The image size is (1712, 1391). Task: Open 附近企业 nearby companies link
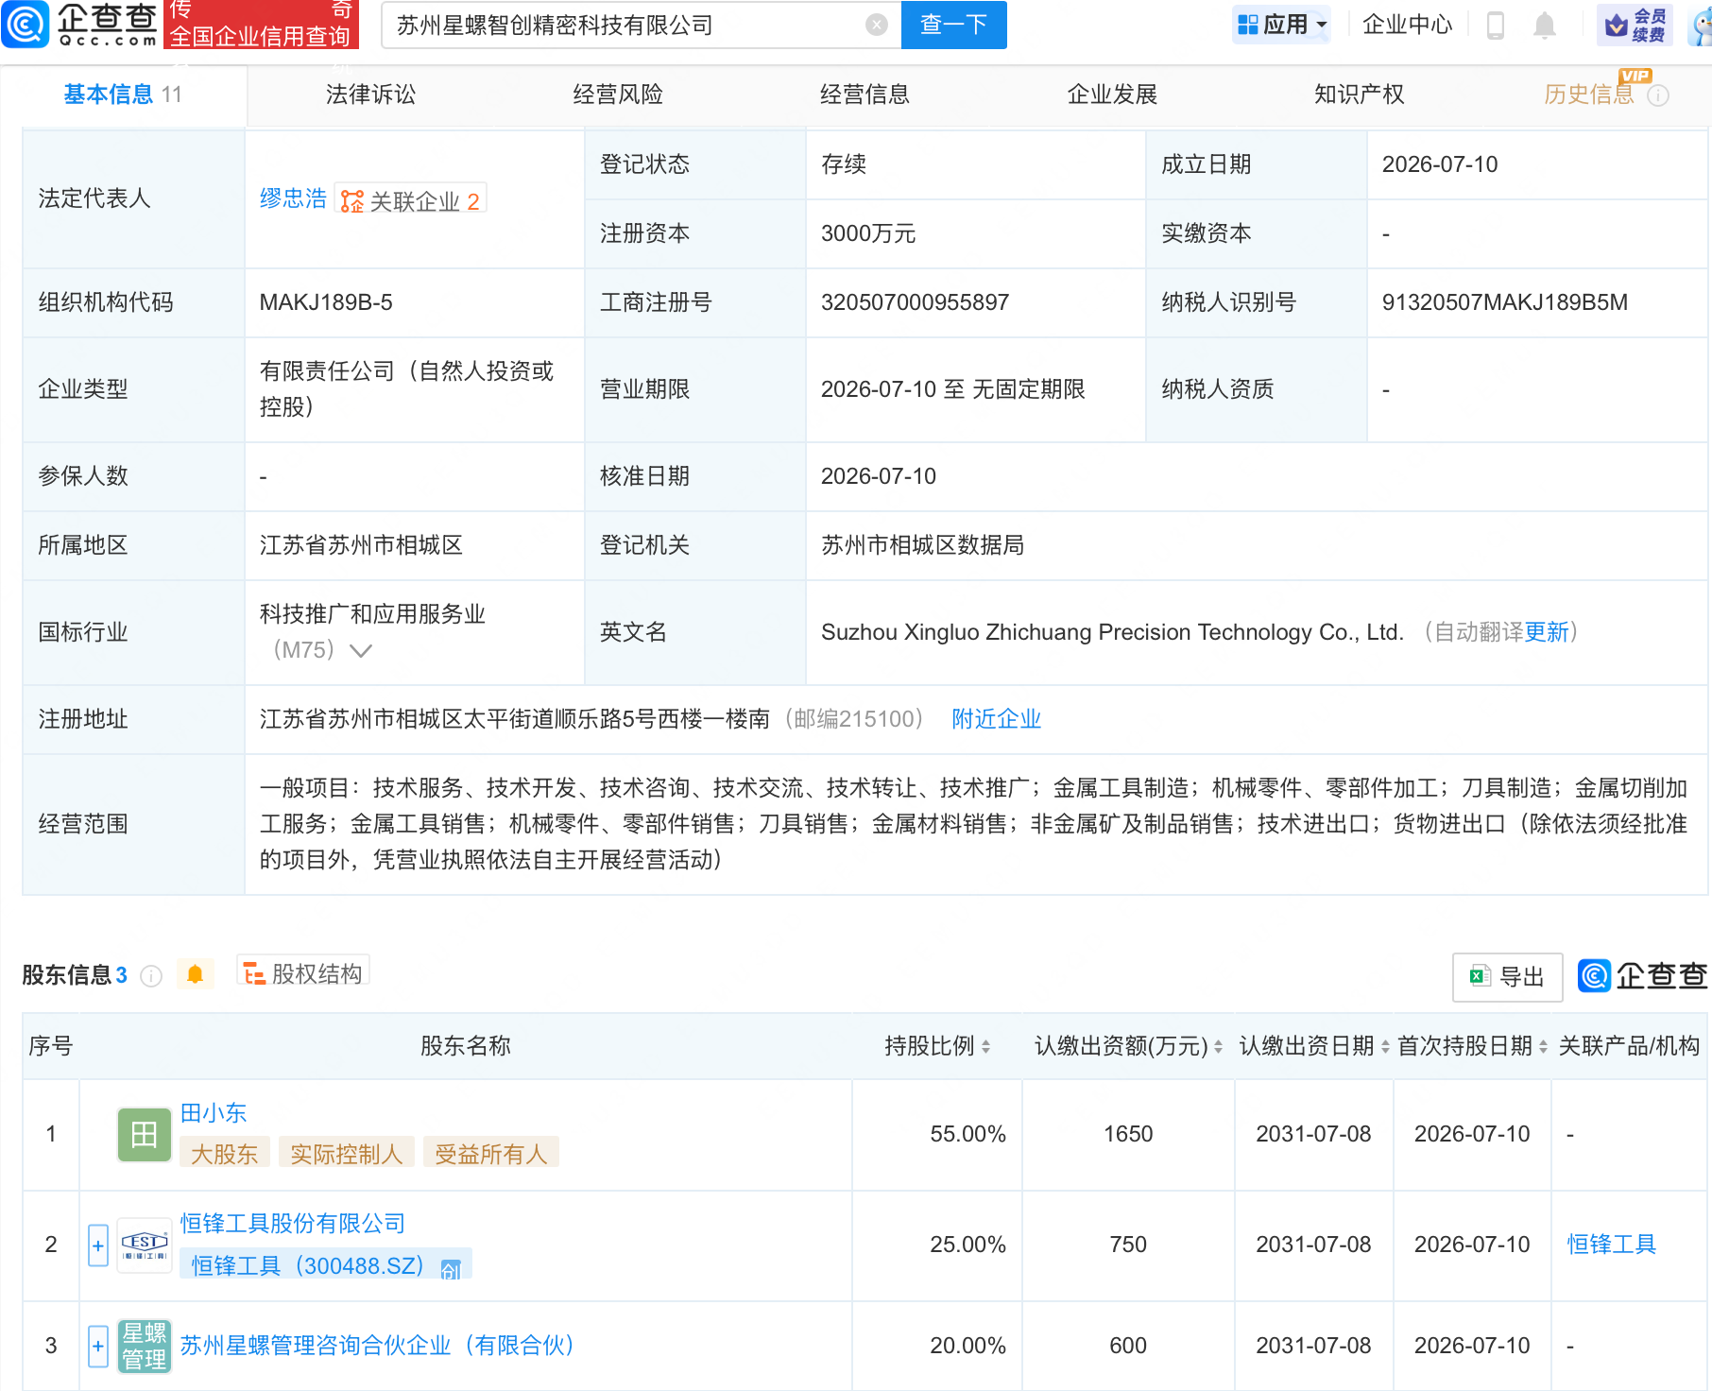[x=996, y=719]
